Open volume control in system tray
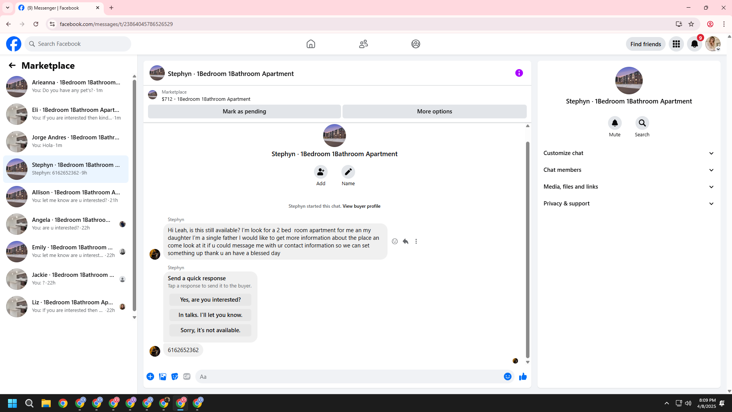This screenshot has width=732, height=412. tap(688, 403)
